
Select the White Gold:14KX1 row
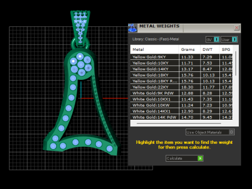click(182, 111)
